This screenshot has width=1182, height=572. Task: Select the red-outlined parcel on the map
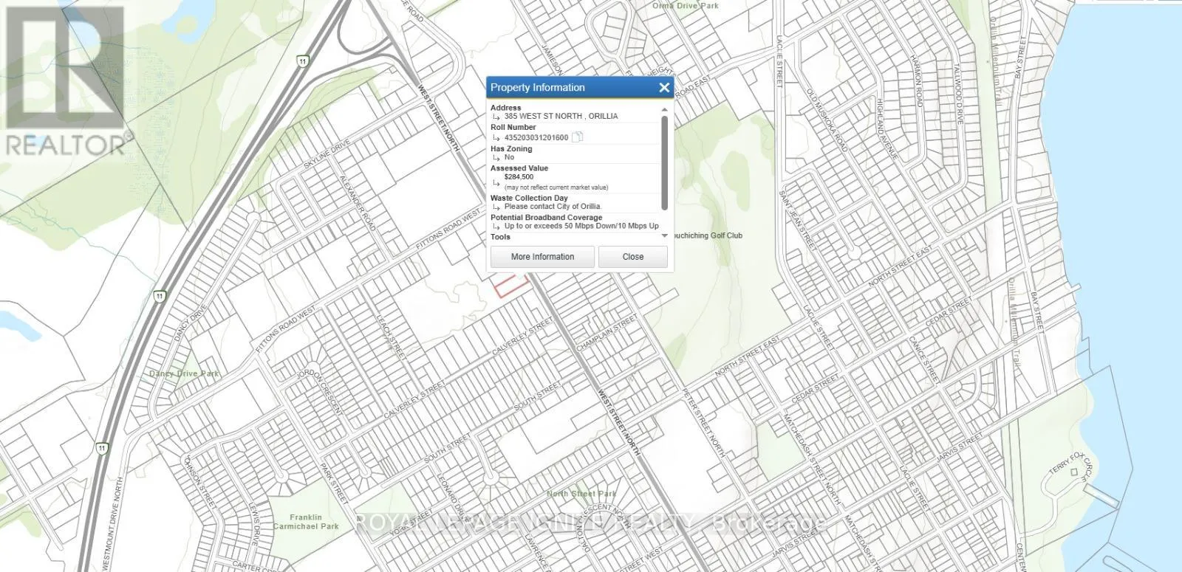[x=510, y=285]
